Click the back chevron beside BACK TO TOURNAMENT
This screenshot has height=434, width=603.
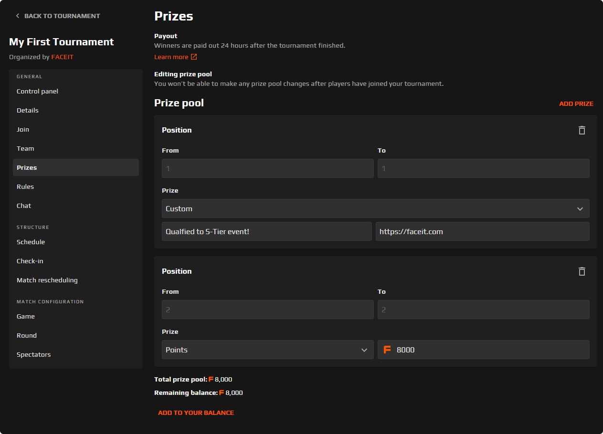17,15
